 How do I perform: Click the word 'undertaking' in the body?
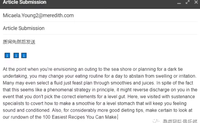(15, 76)
